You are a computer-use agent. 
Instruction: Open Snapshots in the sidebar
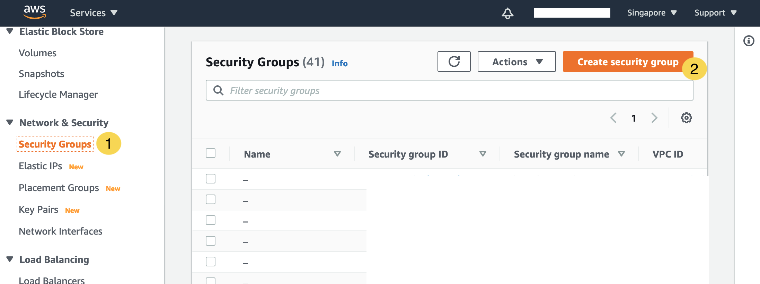pos(41,74)
